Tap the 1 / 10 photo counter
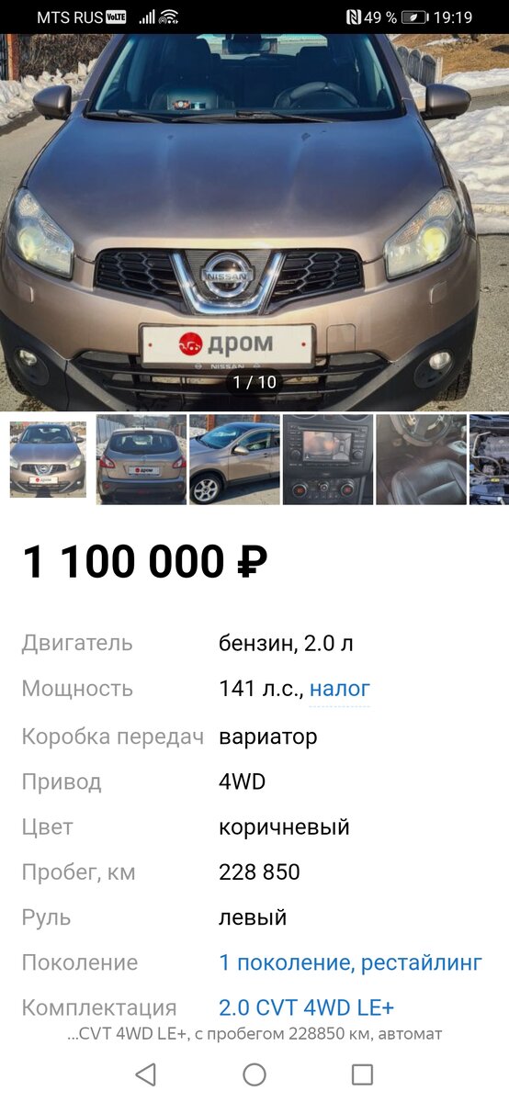This screenshot has width=509, height=1102. (x=254, y=382)
